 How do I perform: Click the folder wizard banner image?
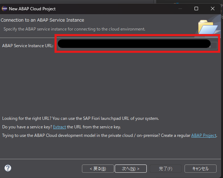(x=208, y=27)
